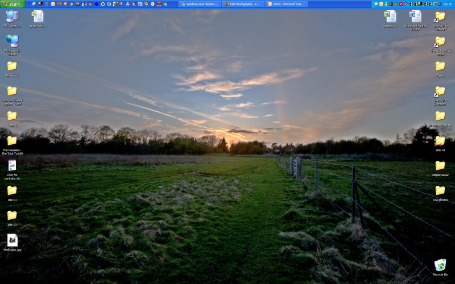Image resolution: width=455 pixels, height=284 pixels.
Task: Select the desktopw.jpg image file
Action: pos(12,240)
